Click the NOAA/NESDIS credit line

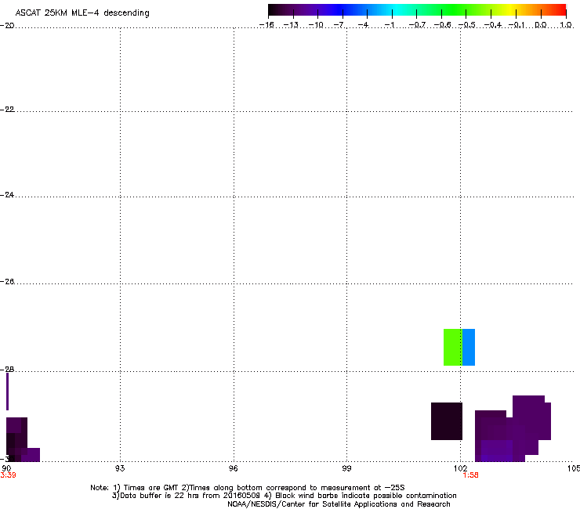pyautogui.click(x=339, y=504)
